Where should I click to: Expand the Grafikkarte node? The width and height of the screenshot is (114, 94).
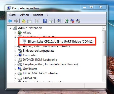15,69
